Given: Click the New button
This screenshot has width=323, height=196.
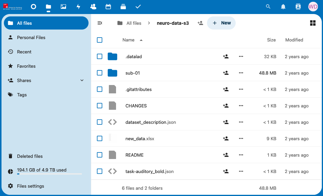Looking at the screenshot, I should pyautogui.click(x=221, y=23).
